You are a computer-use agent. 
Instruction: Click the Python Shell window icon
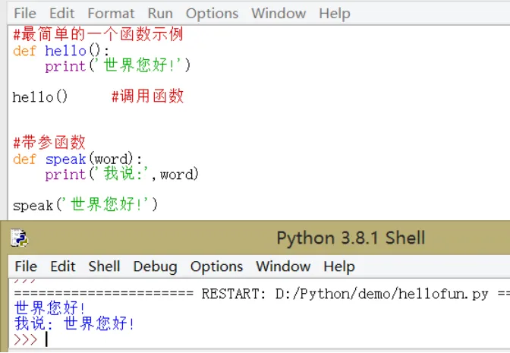[x=19, y=238]
